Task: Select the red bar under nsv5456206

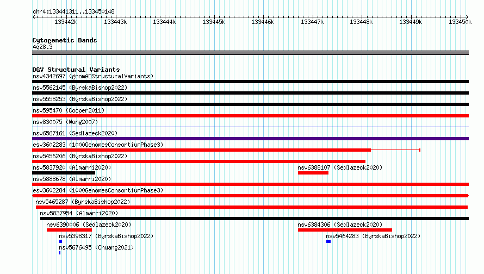Action: (199, 161)
